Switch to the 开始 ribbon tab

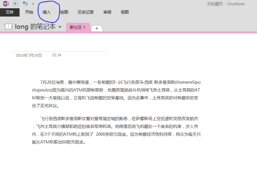(x=29, y=12)
